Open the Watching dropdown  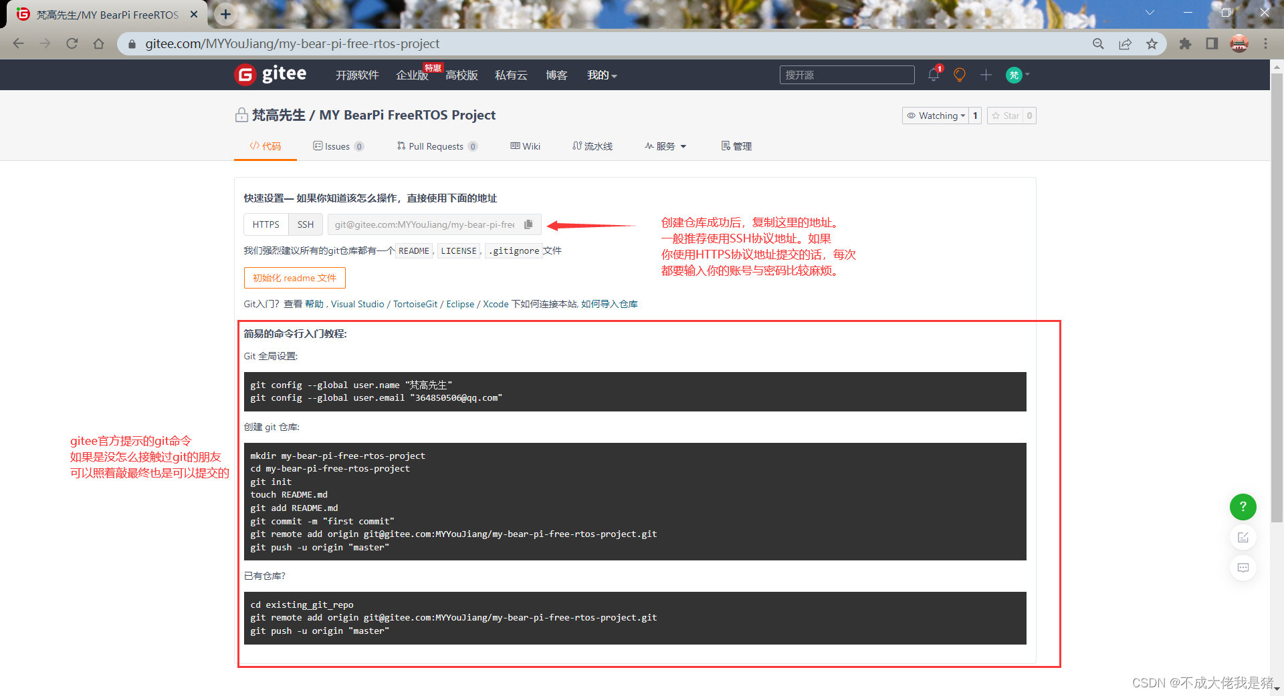pyautogui.click(x=935, y=116)
